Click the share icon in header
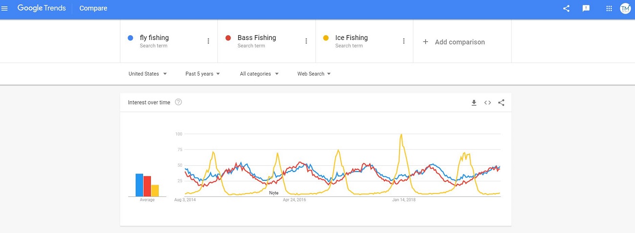 (566, 8)
